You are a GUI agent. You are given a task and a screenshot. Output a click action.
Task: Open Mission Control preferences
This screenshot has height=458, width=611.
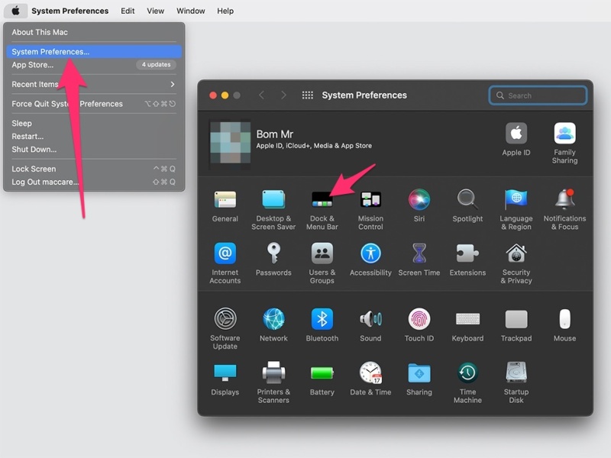click(x=370, y=200)
